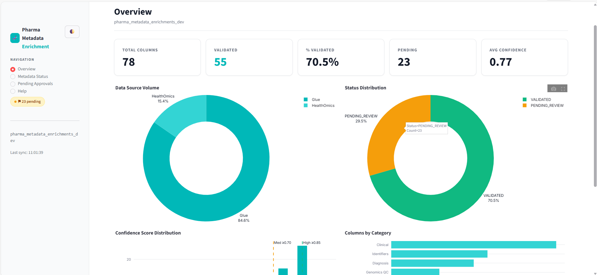Click the % Validated 70.5% card

coord(341,57)
